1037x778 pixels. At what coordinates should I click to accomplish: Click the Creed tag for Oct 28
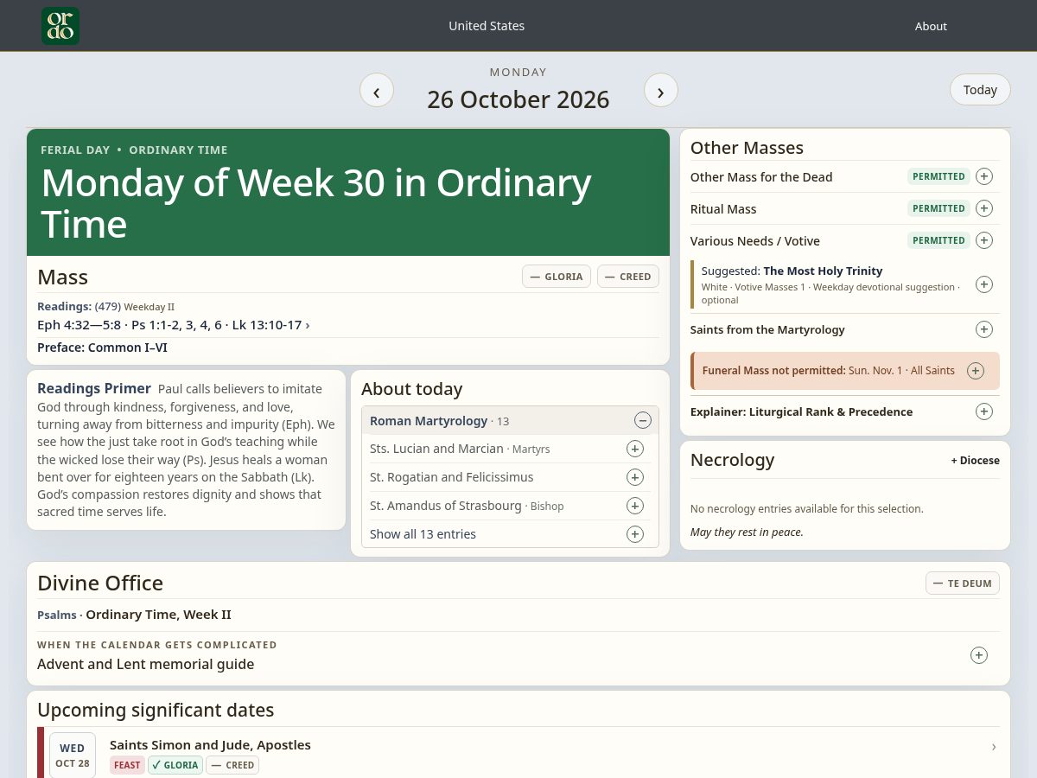click(x=232, y=765)
